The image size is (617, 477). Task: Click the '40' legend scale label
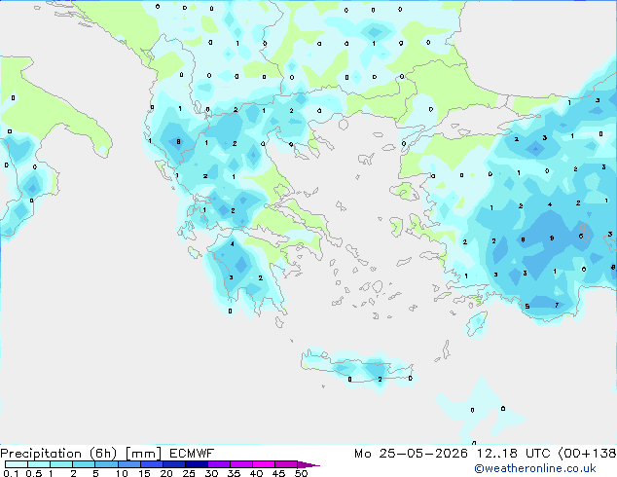[x=256, y=473]
